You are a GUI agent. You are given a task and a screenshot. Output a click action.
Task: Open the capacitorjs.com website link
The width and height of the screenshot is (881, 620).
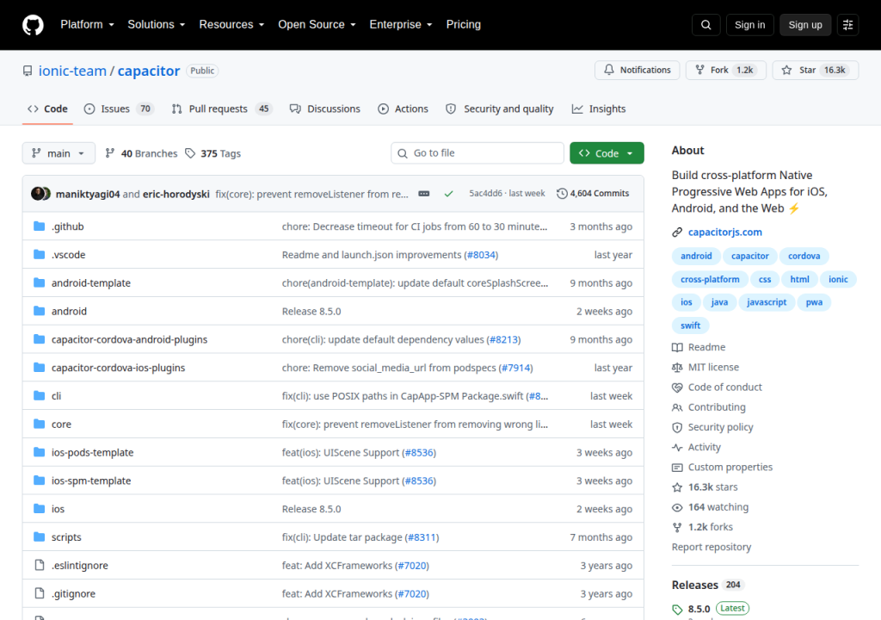[x=724, y=232]
